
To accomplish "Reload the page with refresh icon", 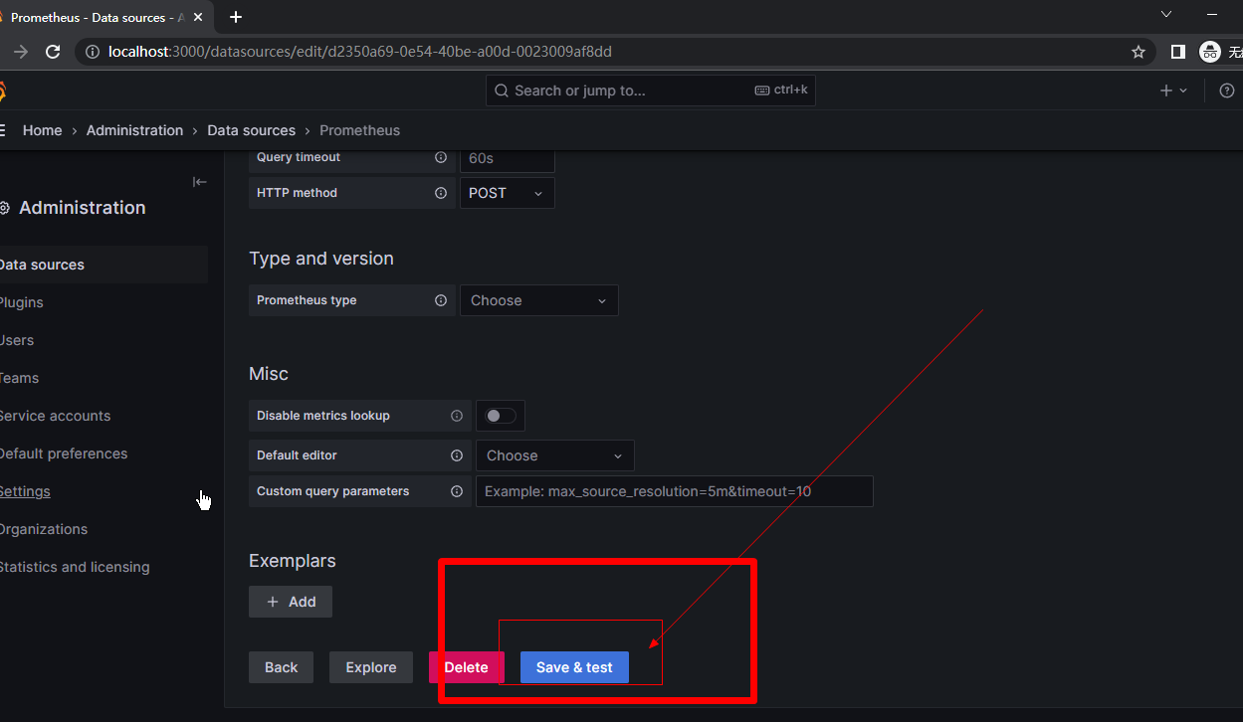I will (x=54, y=52).
